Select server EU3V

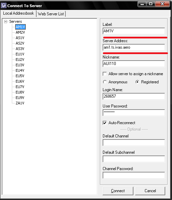coord(20,65)
